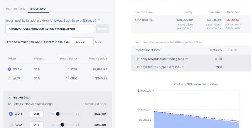
Task: Follow the SushiSwap link
Action: point(71,20)
